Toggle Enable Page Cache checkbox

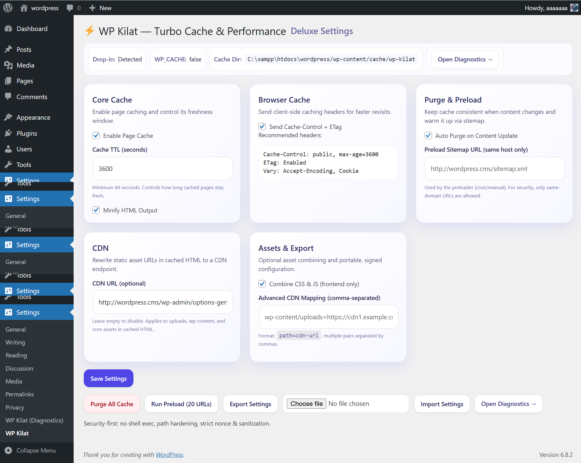96,135
